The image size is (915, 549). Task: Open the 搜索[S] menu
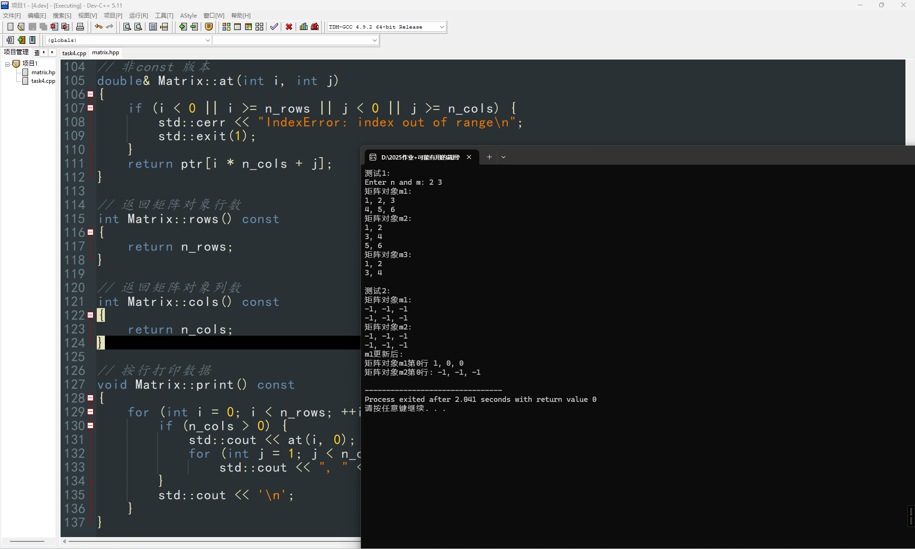coord(62,16)
